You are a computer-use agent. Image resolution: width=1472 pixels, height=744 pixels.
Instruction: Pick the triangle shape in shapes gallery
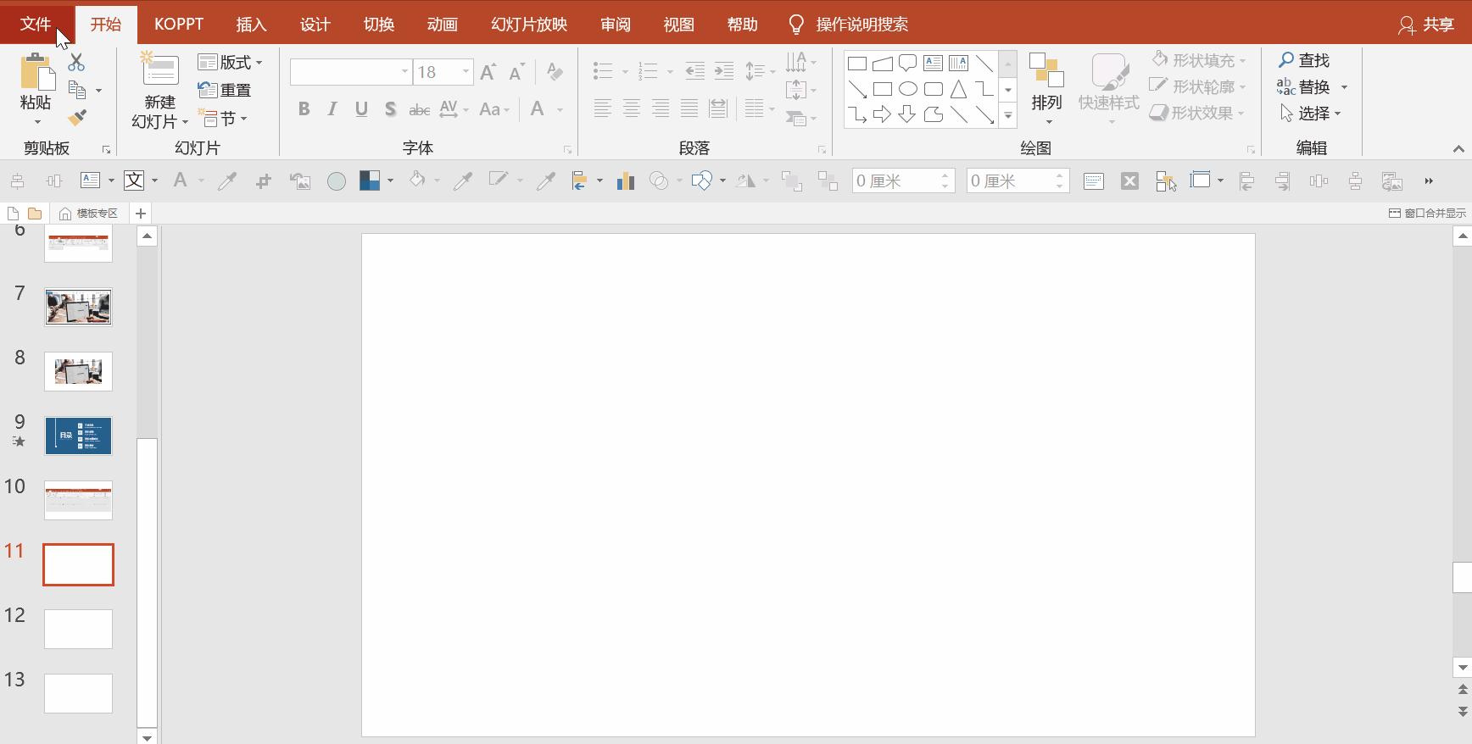point(958,89)
